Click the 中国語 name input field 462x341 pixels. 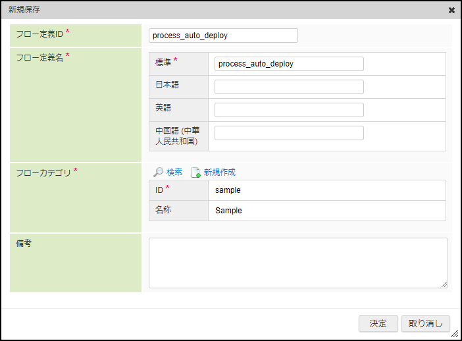[289, 133]
